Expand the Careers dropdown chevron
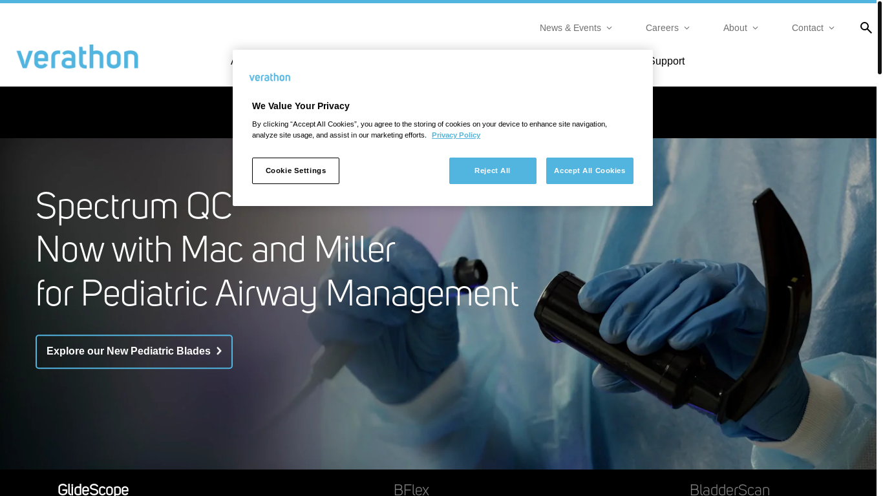 [x=686, y=28]
